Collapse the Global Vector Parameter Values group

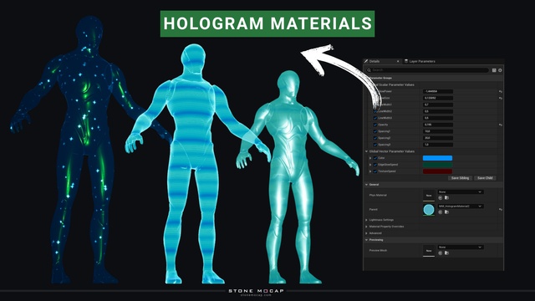366,151
